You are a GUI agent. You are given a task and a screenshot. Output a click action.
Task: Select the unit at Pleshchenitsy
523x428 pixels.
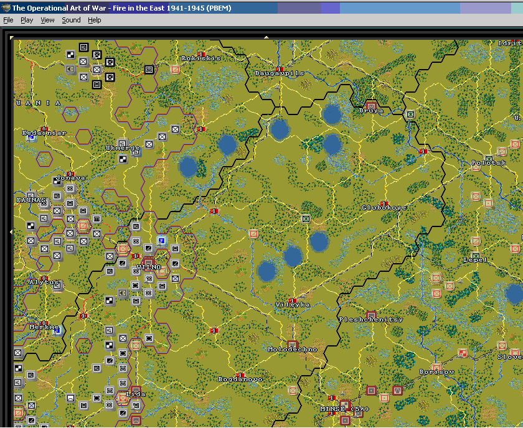371,315
